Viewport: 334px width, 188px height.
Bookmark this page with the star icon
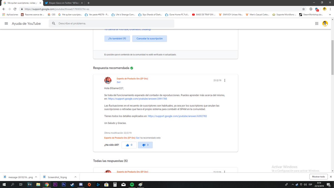click(304, 9)
